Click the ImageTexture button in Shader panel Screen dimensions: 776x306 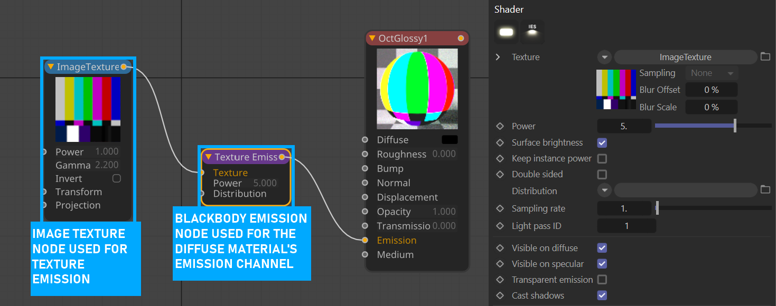point(685,57)
